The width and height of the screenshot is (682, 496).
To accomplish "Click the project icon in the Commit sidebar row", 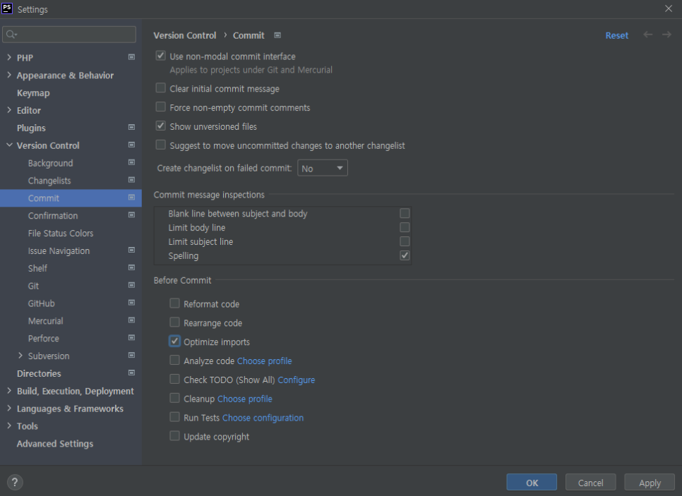I will coord(131,198).
